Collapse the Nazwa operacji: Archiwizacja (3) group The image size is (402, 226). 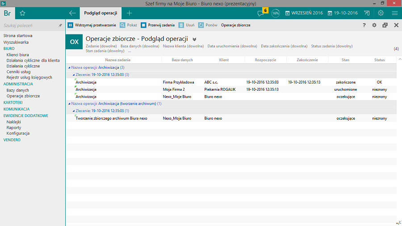[x=69, y=67]
